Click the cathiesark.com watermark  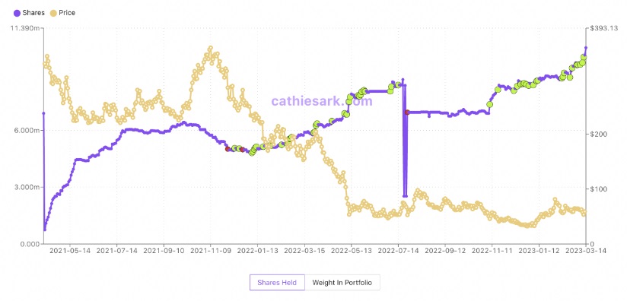tap(322, 101)
